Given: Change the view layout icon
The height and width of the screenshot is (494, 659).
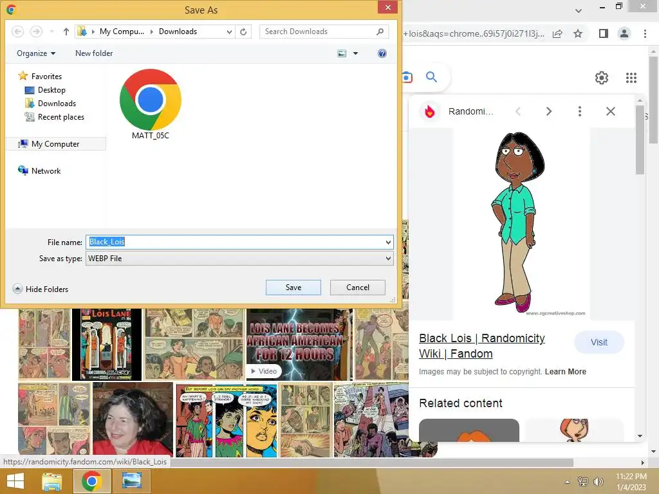Looking at the screenshot, I should click(x=342, y=53).
